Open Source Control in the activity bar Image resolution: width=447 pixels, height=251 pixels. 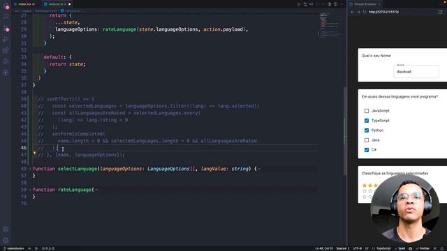click(x=6, y=28)
